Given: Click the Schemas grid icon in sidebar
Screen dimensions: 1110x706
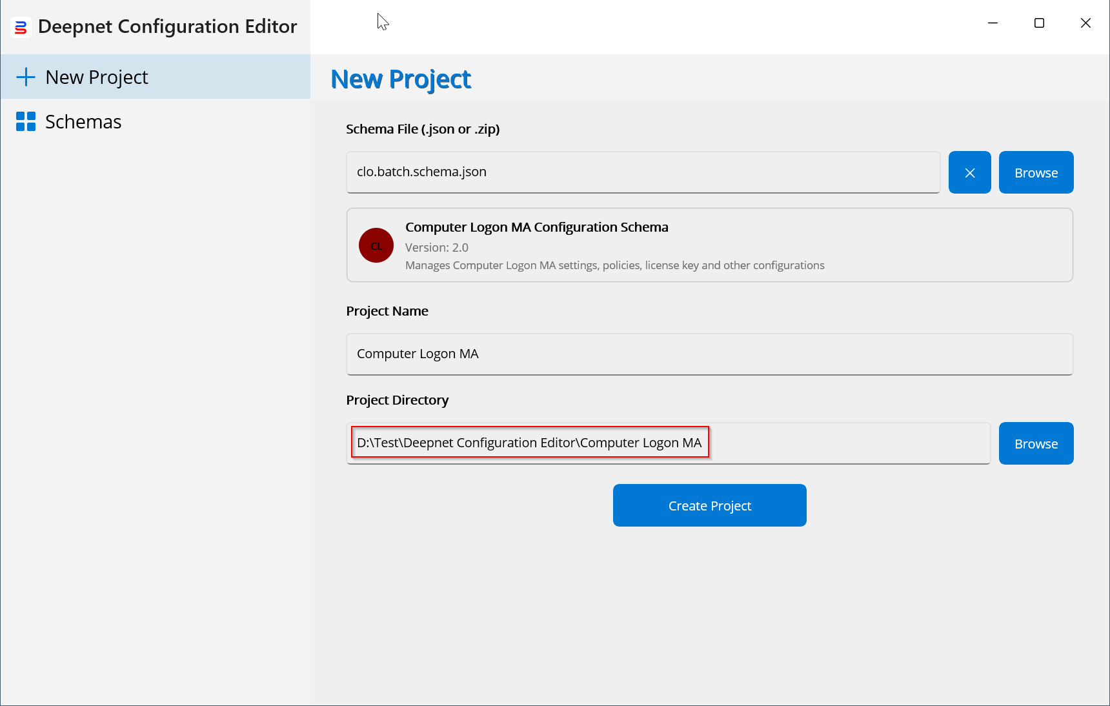Looking at the screenshot, I should 26,121.
